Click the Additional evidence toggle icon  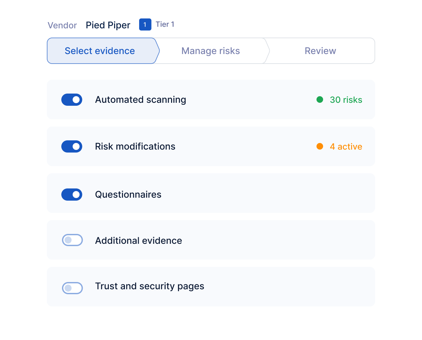tap(72, 240)
